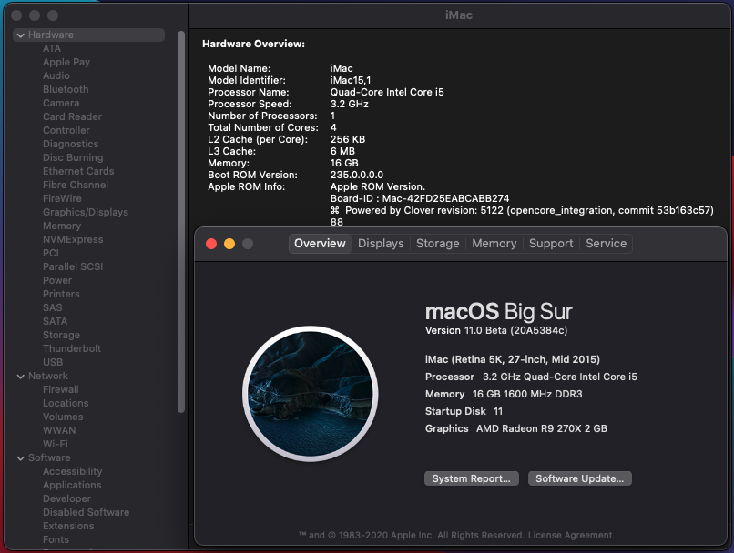The image size is (734, 553).
Task: Select Locations under Network
Action: click(66, 403)
